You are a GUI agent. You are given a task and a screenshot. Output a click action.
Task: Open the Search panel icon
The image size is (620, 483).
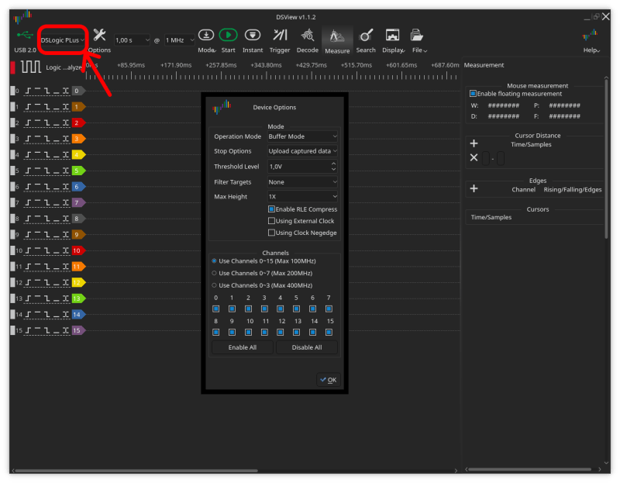tap(365, 34)
